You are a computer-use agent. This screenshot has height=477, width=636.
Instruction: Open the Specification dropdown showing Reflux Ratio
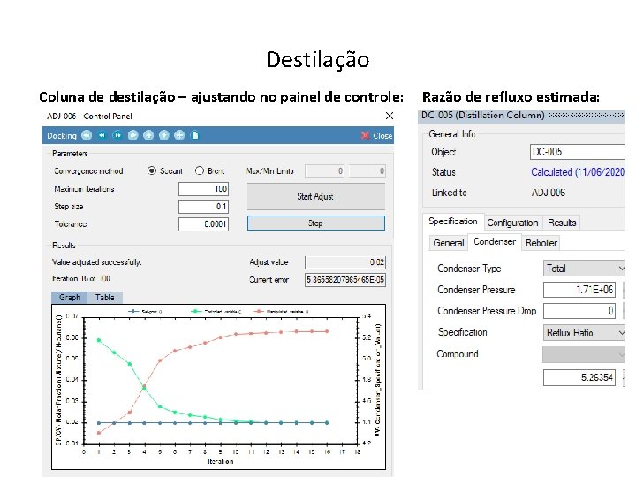point(583,333)
